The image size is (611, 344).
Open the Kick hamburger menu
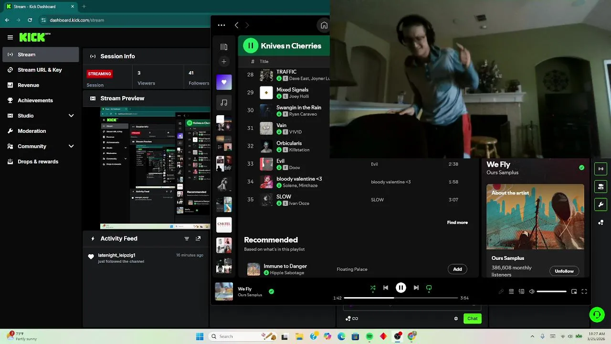pos(10,37)
